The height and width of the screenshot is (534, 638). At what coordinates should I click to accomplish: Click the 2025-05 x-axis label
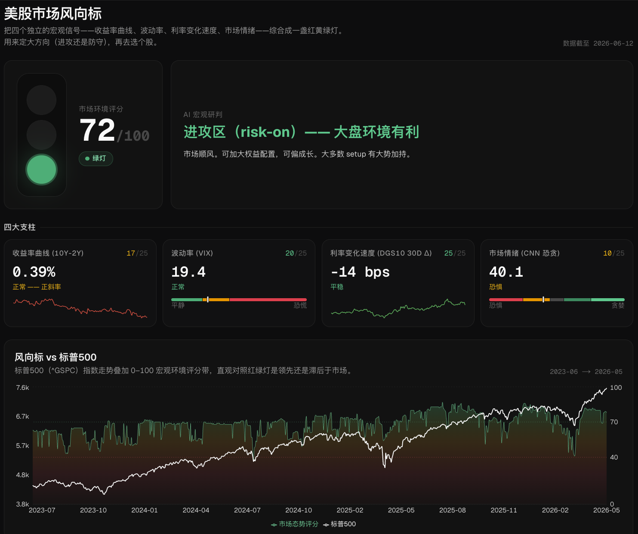401,510
